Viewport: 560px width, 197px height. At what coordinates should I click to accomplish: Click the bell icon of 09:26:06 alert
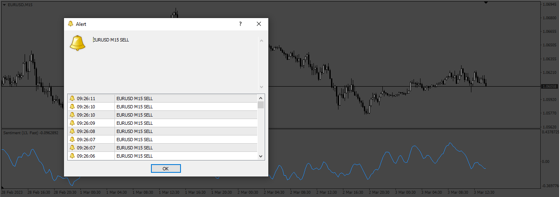(x=72, y=156)
